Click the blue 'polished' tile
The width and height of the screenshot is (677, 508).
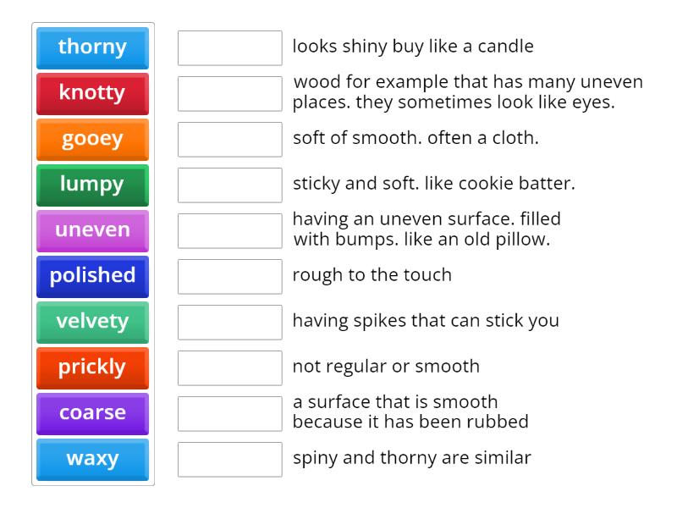[92, 276]
